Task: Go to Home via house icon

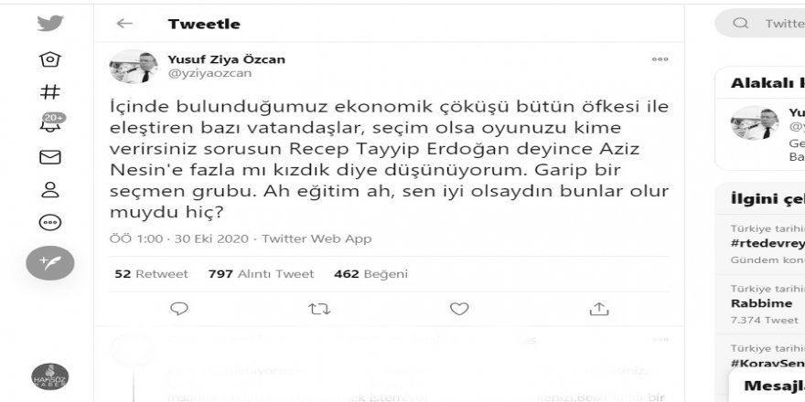Action: (50, 59)
